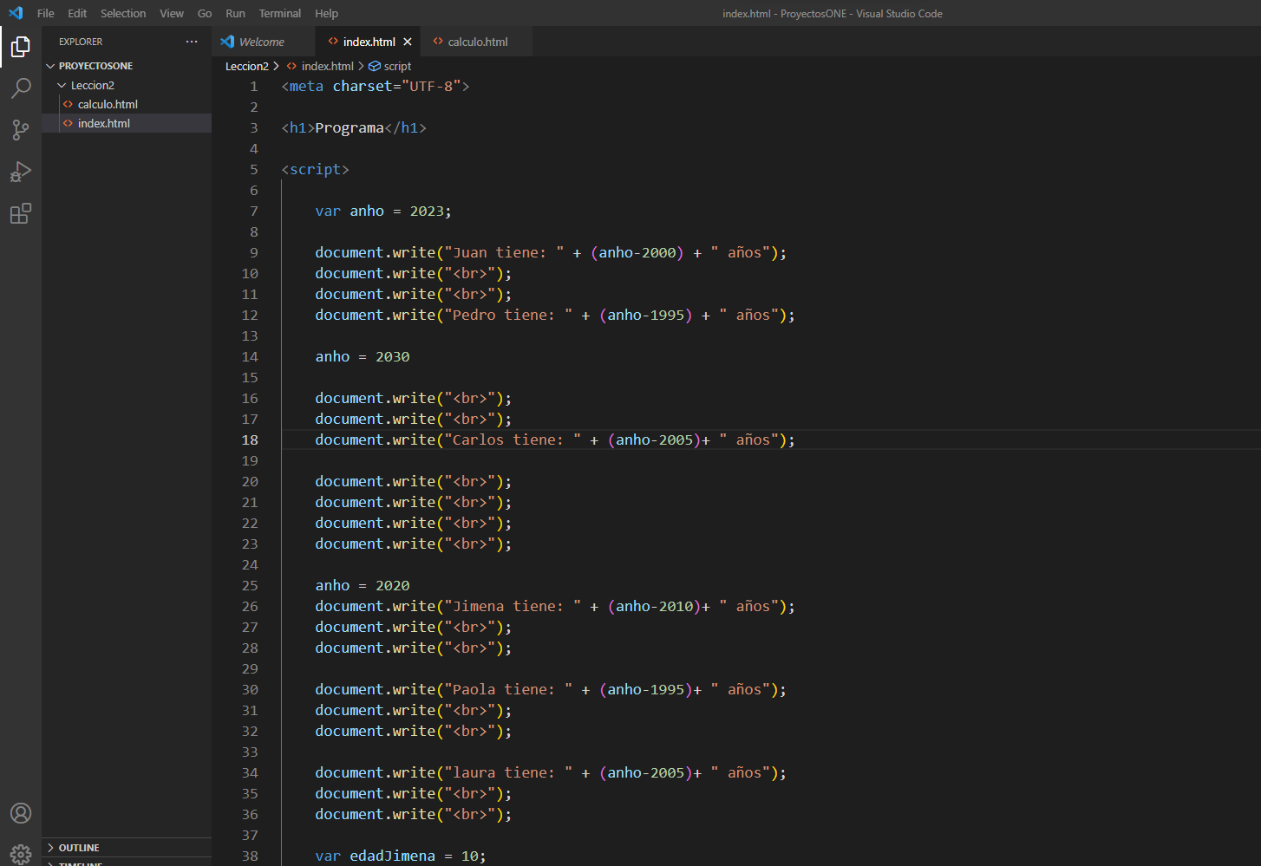
Task: Click index.html in the breadcrumb
Action: (x=327, y=66)
